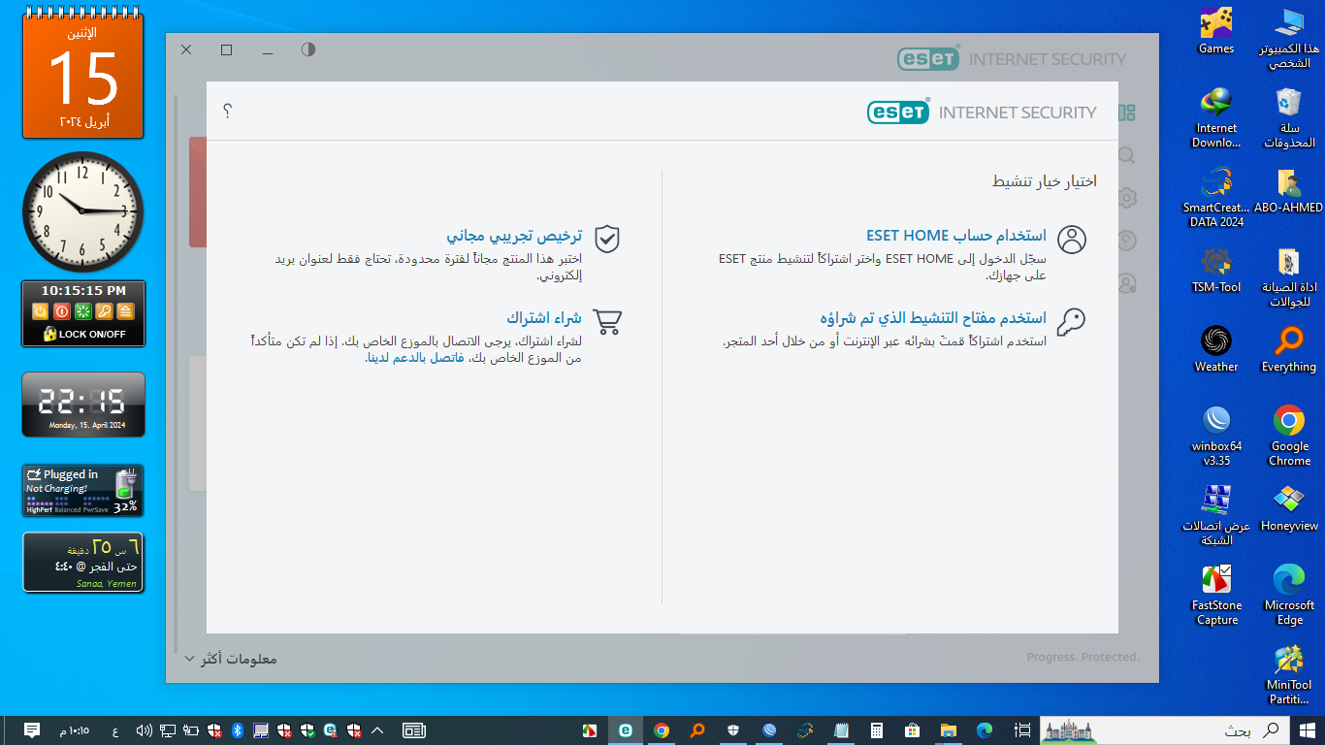Open Windows Security shield on taskbar
This screenshot has height=745, width=1325.
tap(733, 730)
